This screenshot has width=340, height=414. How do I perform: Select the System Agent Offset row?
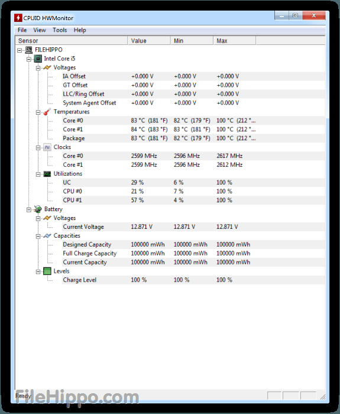(193, 103)
